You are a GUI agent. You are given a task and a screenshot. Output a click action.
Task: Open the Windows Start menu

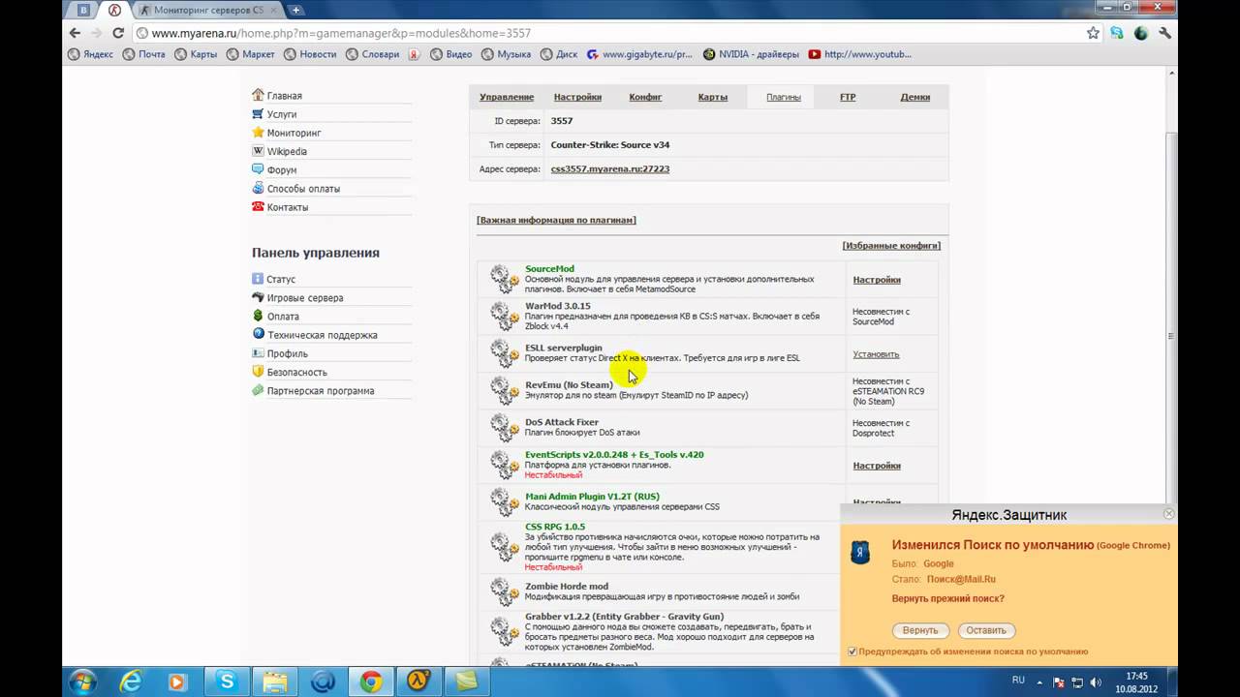click(x=82, y=681)
